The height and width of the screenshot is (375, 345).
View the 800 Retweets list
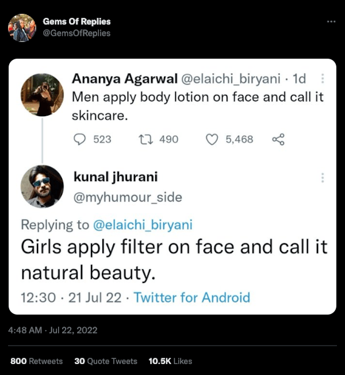click(x=36, y=361)
